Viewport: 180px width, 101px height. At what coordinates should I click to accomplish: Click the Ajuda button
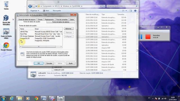pos(71,63)
